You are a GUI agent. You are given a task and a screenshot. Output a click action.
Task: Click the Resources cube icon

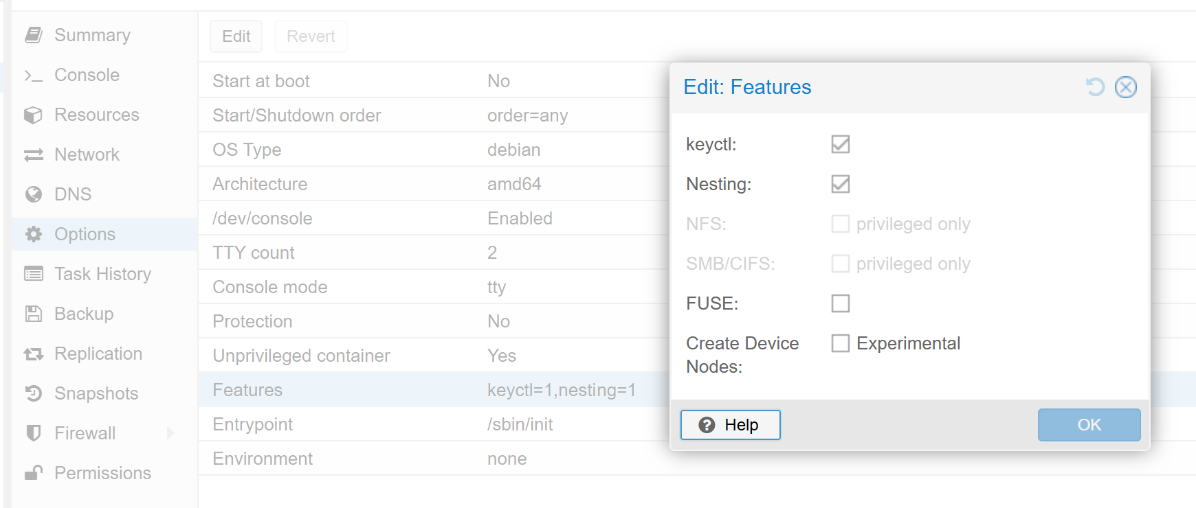(34, 115)
